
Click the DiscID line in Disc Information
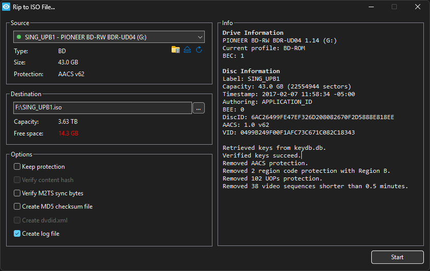click(308, 117)
